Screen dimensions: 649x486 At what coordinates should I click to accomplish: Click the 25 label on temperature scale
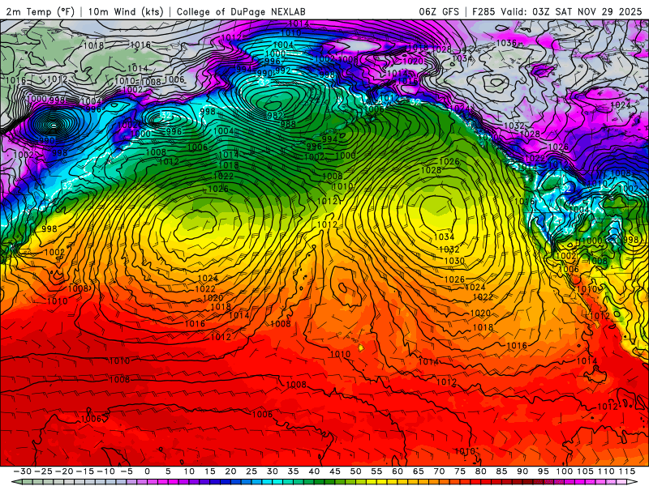(x=251, y=471)
